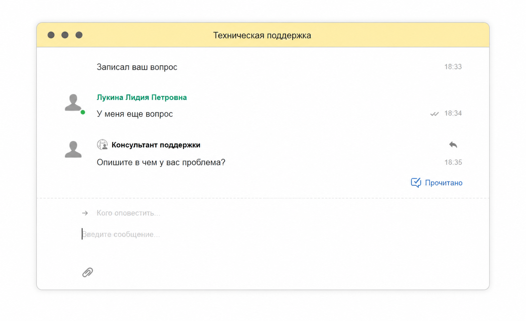Click the 18:35 timestamp

(453, 162)
